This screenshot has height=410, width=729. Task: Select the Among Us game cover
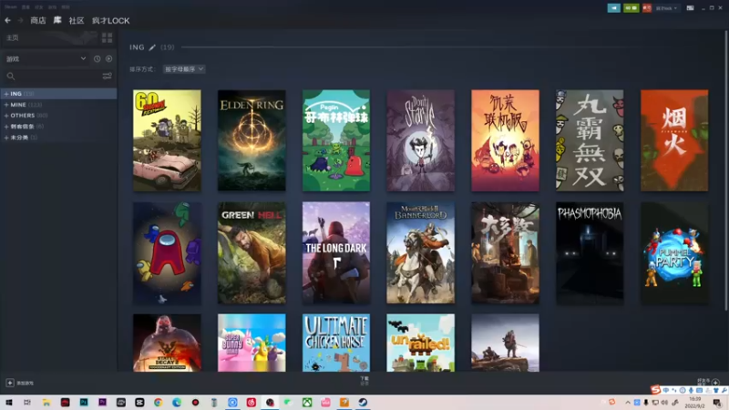tap(167, 253)
